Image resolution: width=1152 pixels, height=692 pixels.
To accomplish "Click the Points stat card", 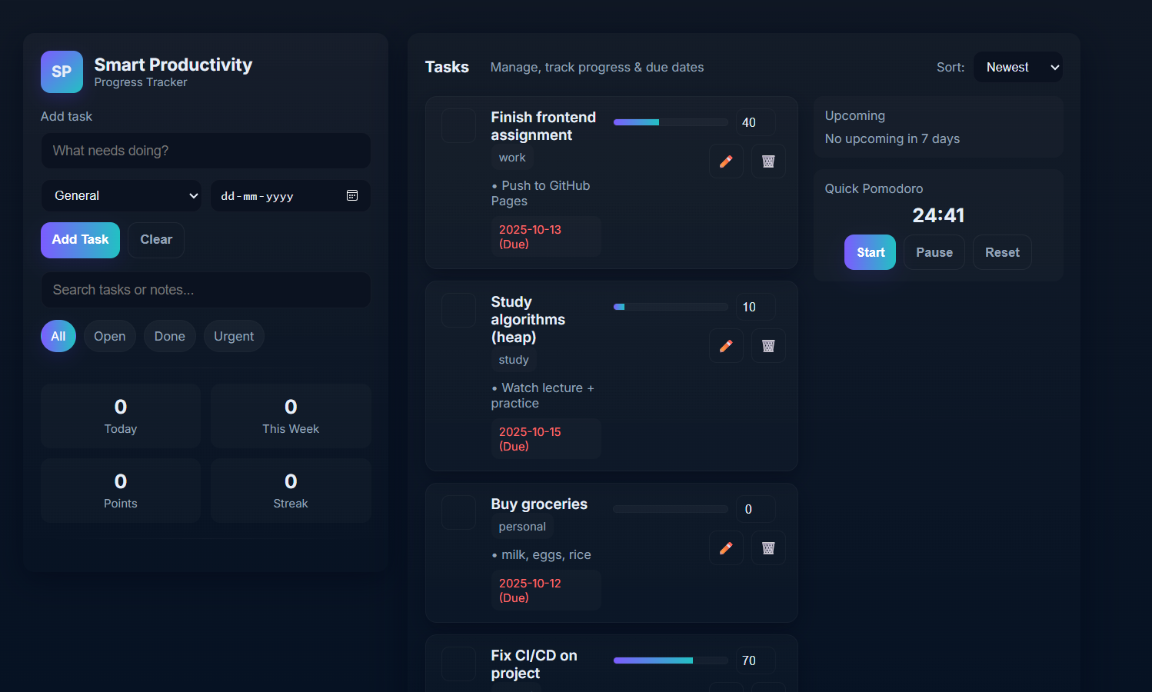I will click(121, 491).
